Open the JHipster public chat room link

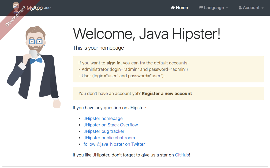[109, 138]
